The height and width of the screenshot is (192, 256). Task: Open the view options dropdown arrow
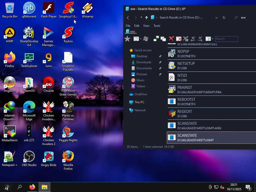click(x=212, y=39)
